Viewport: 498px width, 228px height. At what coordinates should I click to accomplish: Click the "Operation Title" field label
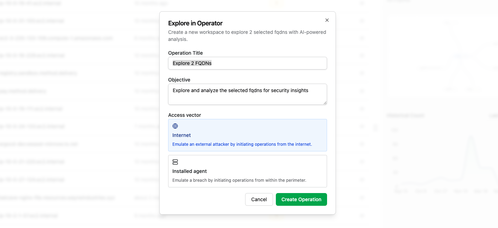(x=185, y=53)
